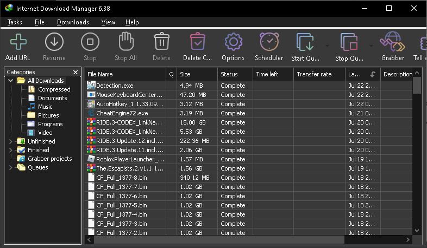Launch the Grabber tool
Image resolution: width=427 pixels, height=248 pixels.
[392, 42]
